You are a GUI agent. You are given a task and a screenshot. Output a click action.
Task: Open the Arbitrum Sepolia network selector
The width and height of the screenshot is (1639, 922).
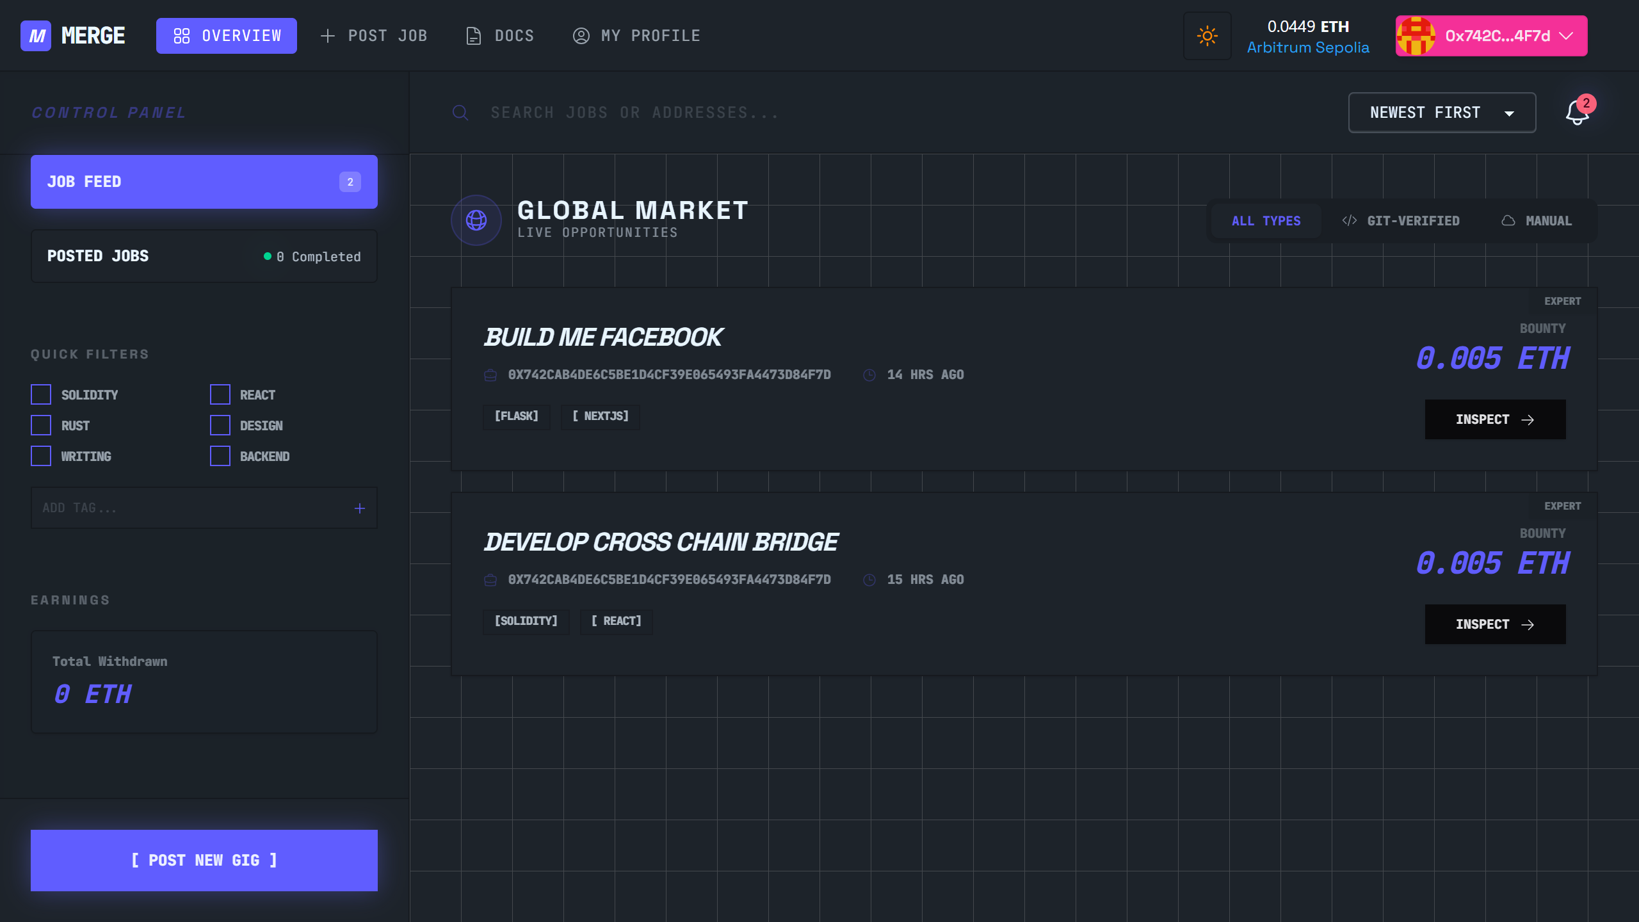tap(1307, 48)
